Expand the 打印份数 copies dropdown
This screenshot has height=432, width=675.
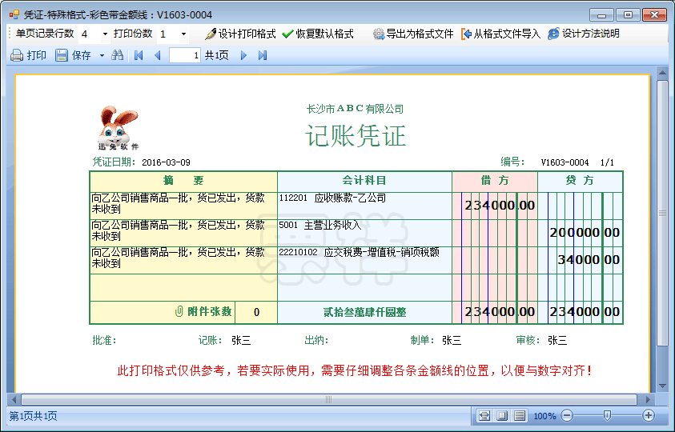coord(183,34)
